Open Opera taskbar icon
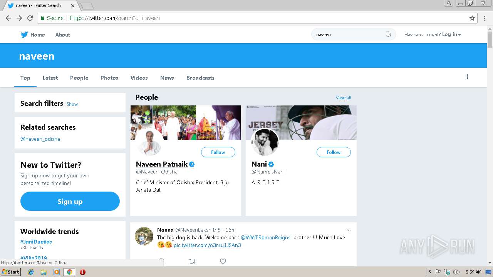This screenshot has height=277, width=493. pyautogui.click(x=82, y=272)
